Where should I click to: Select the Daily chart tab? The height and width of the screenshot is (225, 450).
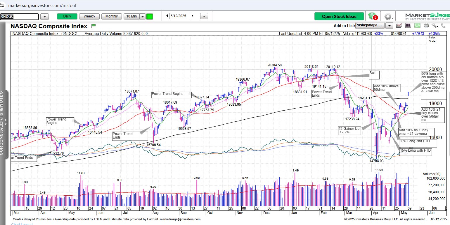pos(67,16)
